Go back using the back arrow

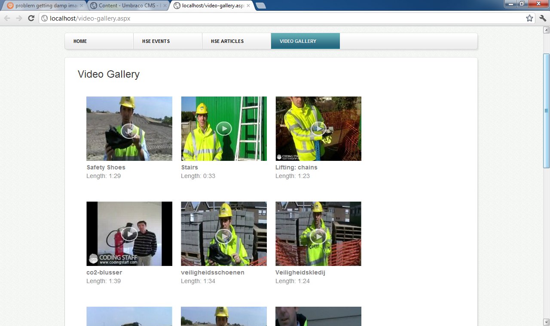[7, 18]
